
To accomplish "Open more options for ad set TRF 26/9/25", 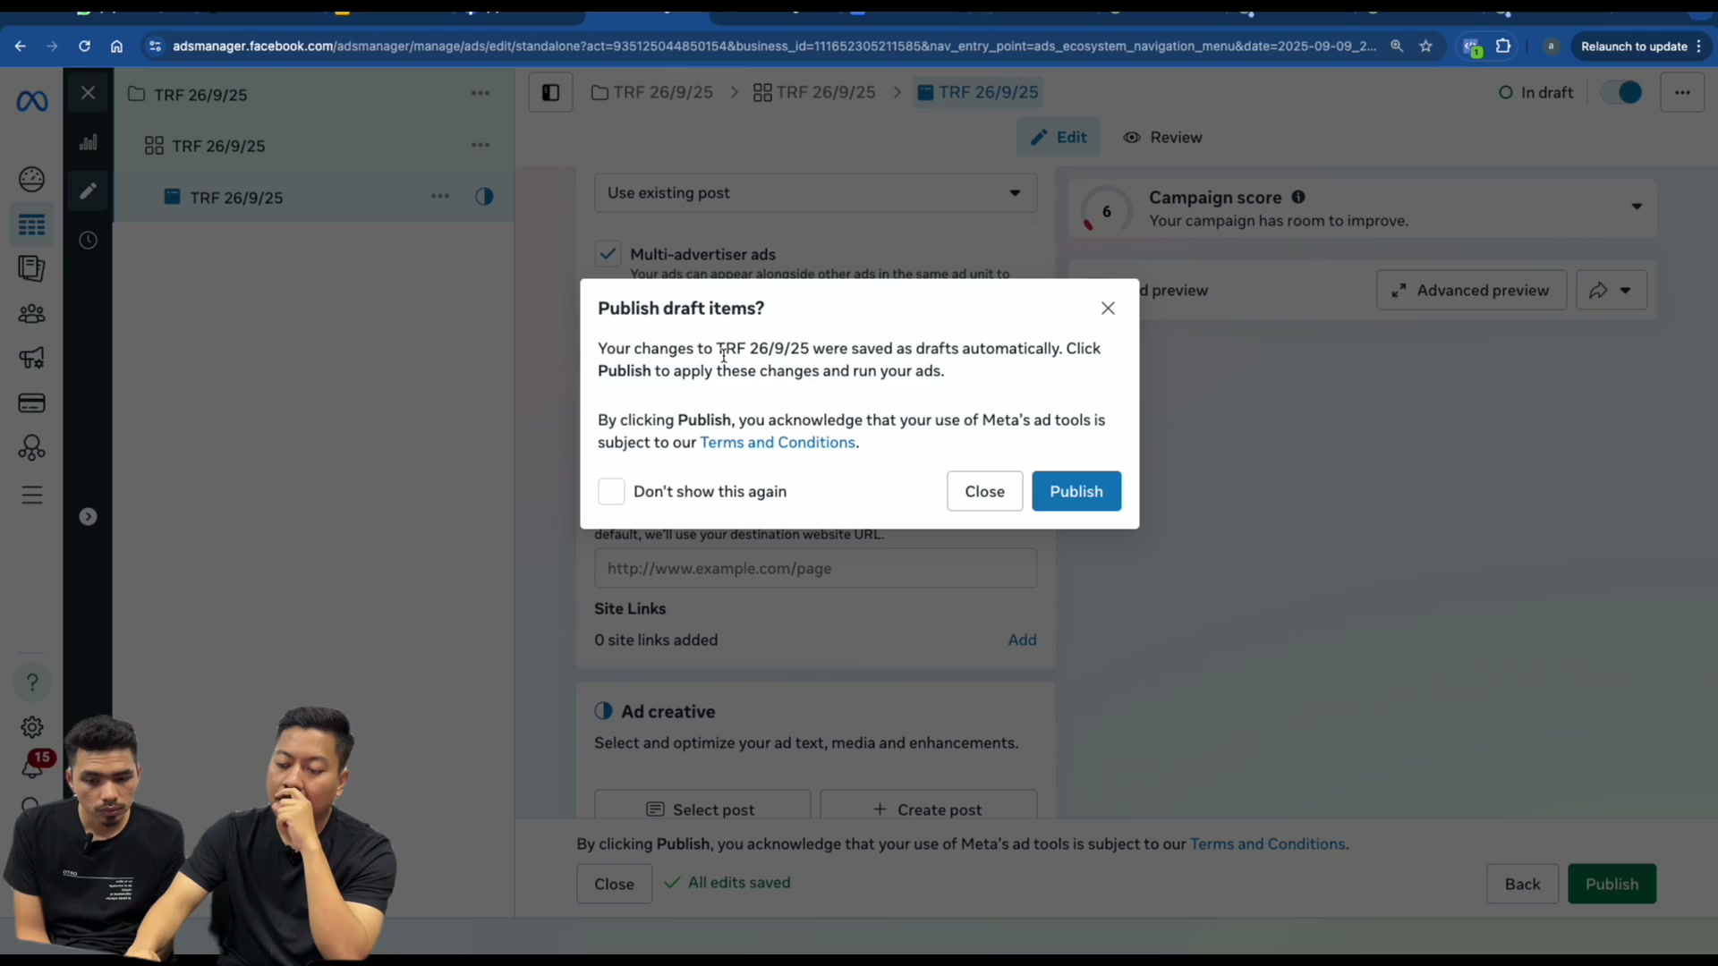I will point(481,145).
